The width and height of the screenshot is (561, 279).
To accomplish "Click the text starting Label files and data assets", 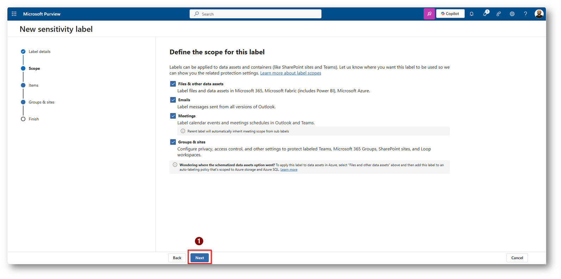I will (x=274, y=91).
